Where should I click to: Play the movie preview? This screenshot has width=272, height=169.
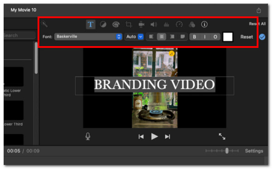(154, 136)
